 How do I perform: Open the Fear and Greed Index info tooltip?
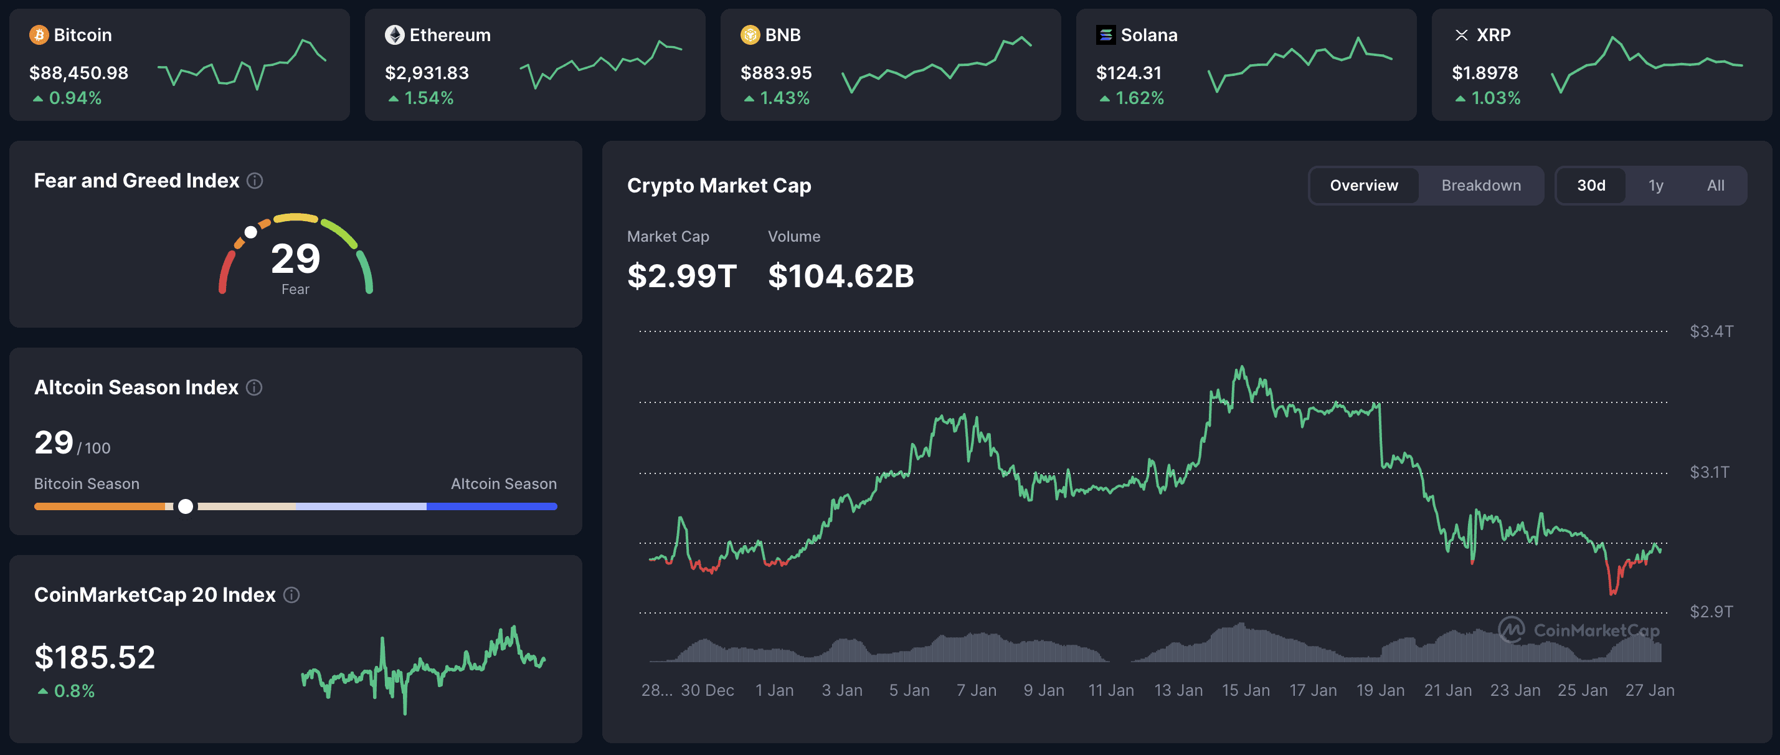[x=254, y=181]
